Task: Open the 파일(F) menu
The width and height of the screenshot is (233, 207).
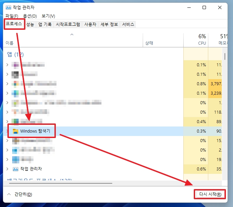Action: click(x=12, y=16)
